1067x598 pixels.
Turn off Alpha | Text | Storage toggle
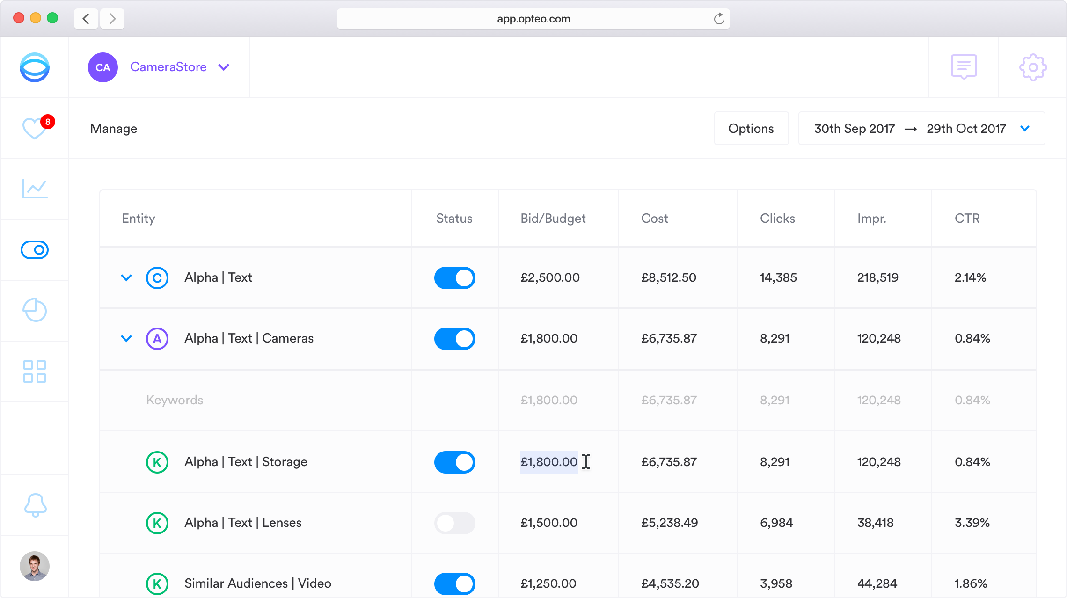point(454,462)
